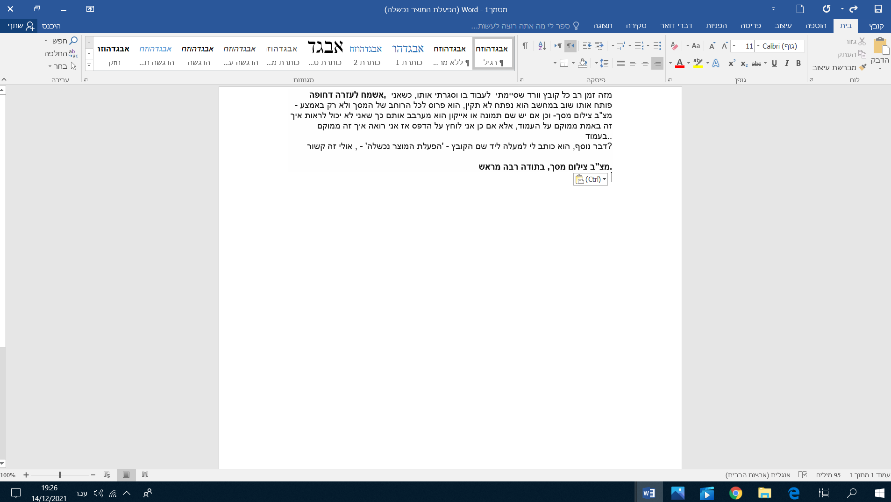Clear all formatting with the eraser icon
This screenshot has height=502, width=891.
click(674, 46)
